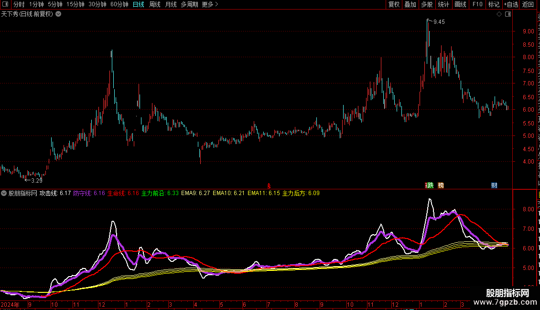Viewport: 540px width, 310px height.
Task: Click the 叠加 overlay button
Action: [410, 4]
